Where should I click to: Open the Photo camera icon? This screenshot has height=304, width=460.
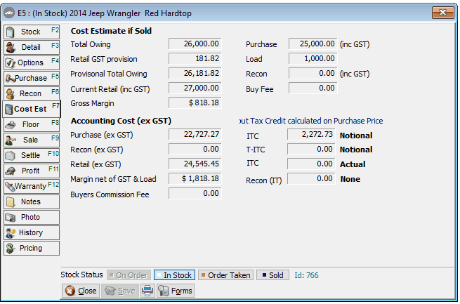[11, 218]
